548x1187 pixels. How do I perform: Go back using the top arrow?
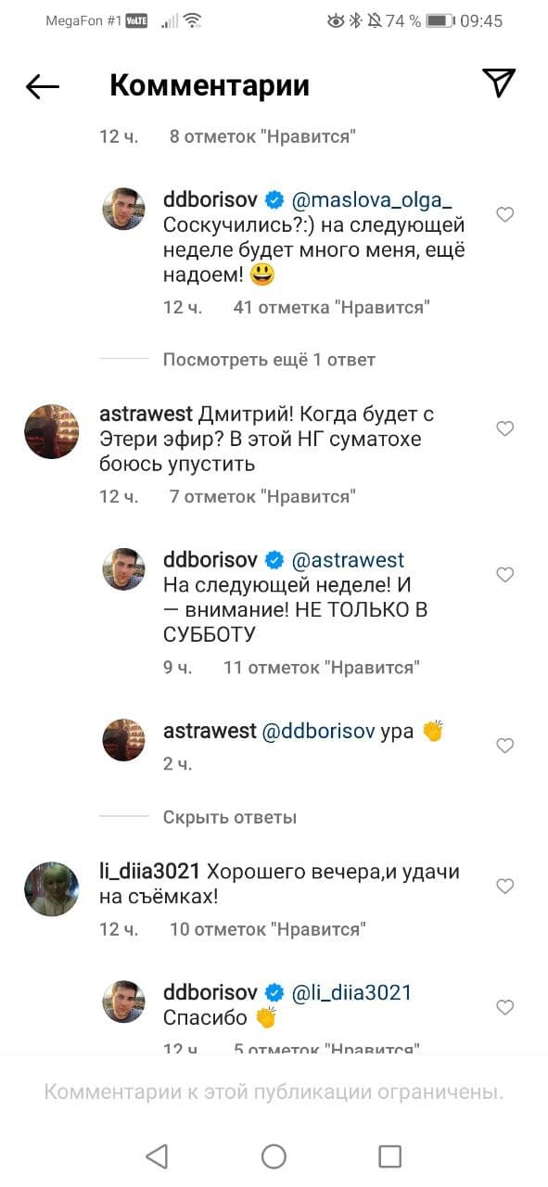43,87
